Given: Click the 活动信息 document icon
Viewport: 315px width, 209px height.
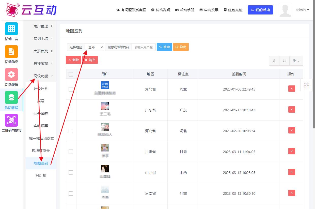Looking at the screenshot, I should tap(11, 52).
